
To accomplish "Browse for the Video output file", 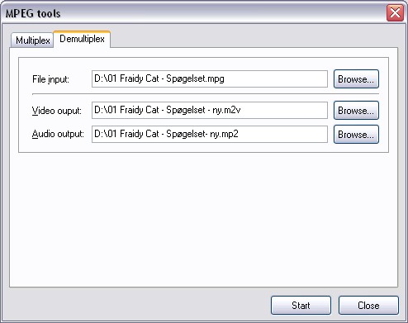I will (x=356, y=111).
